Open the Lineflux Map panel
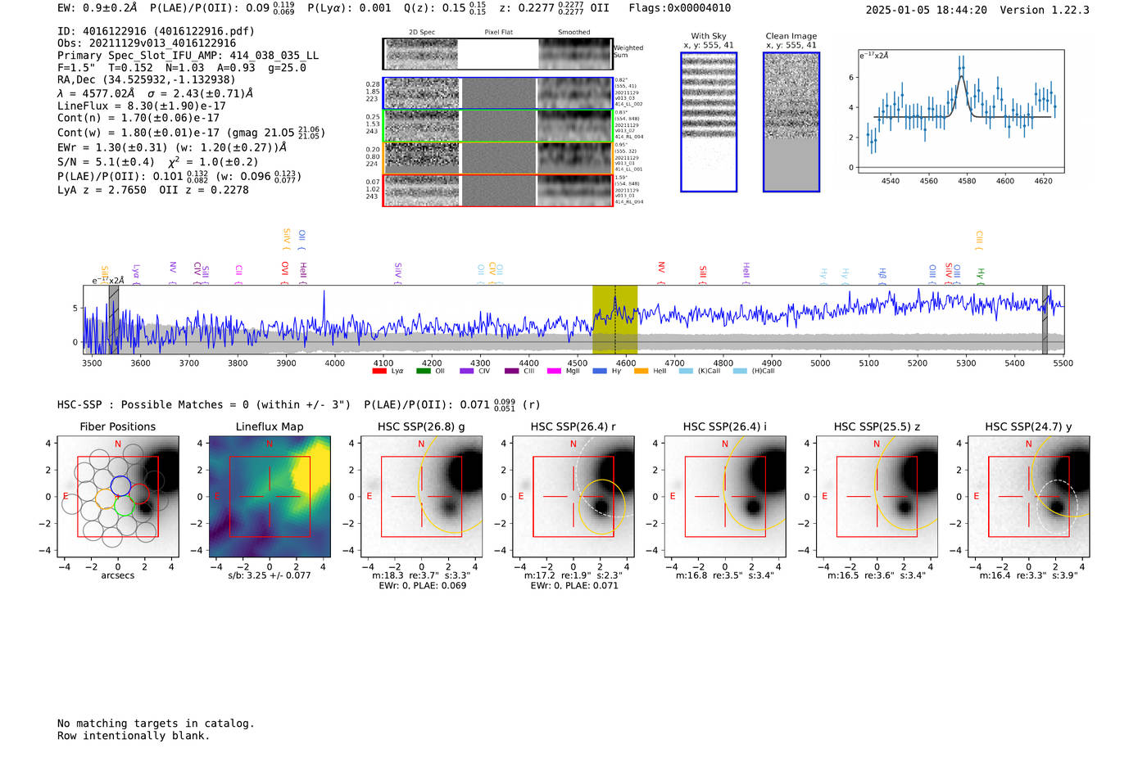 [x=270, y=497]
